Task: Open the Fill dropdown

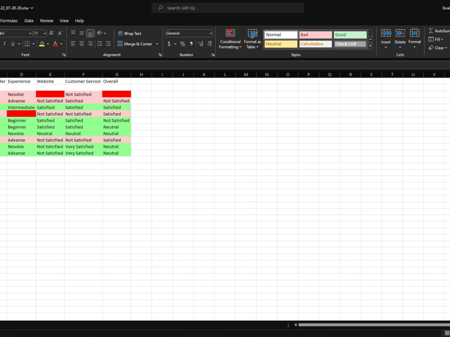Action: pyautogui.click(x=436, y=39)
